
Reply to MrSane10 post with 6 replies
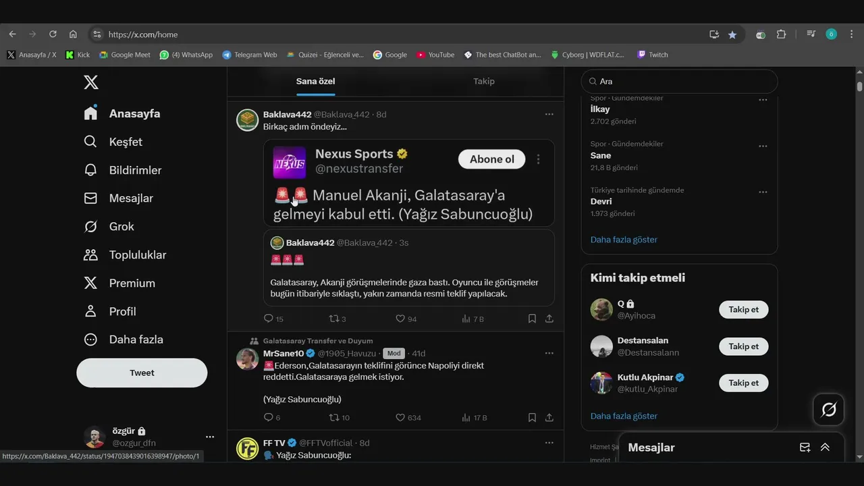272,417
